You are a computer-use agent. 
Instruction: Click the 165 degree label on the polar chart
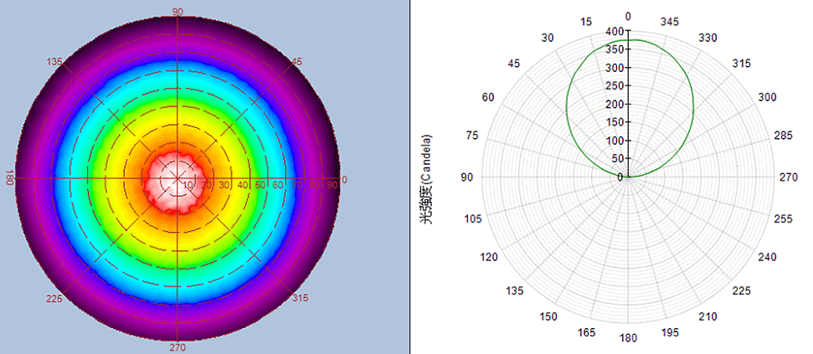[587, 334]
